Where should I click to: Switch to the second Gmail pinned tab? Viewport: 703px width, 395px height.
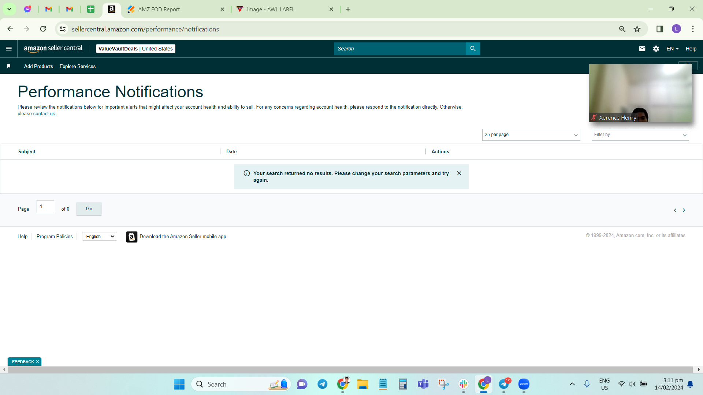69,9
